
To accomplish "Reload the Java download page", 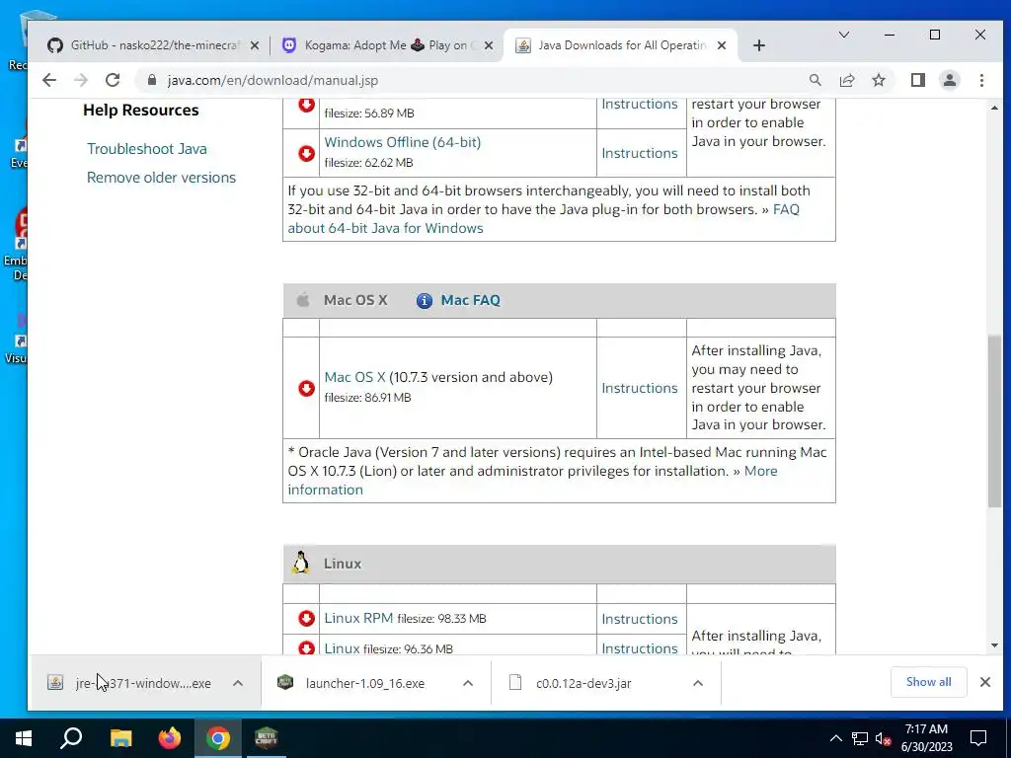I will 113,80.
